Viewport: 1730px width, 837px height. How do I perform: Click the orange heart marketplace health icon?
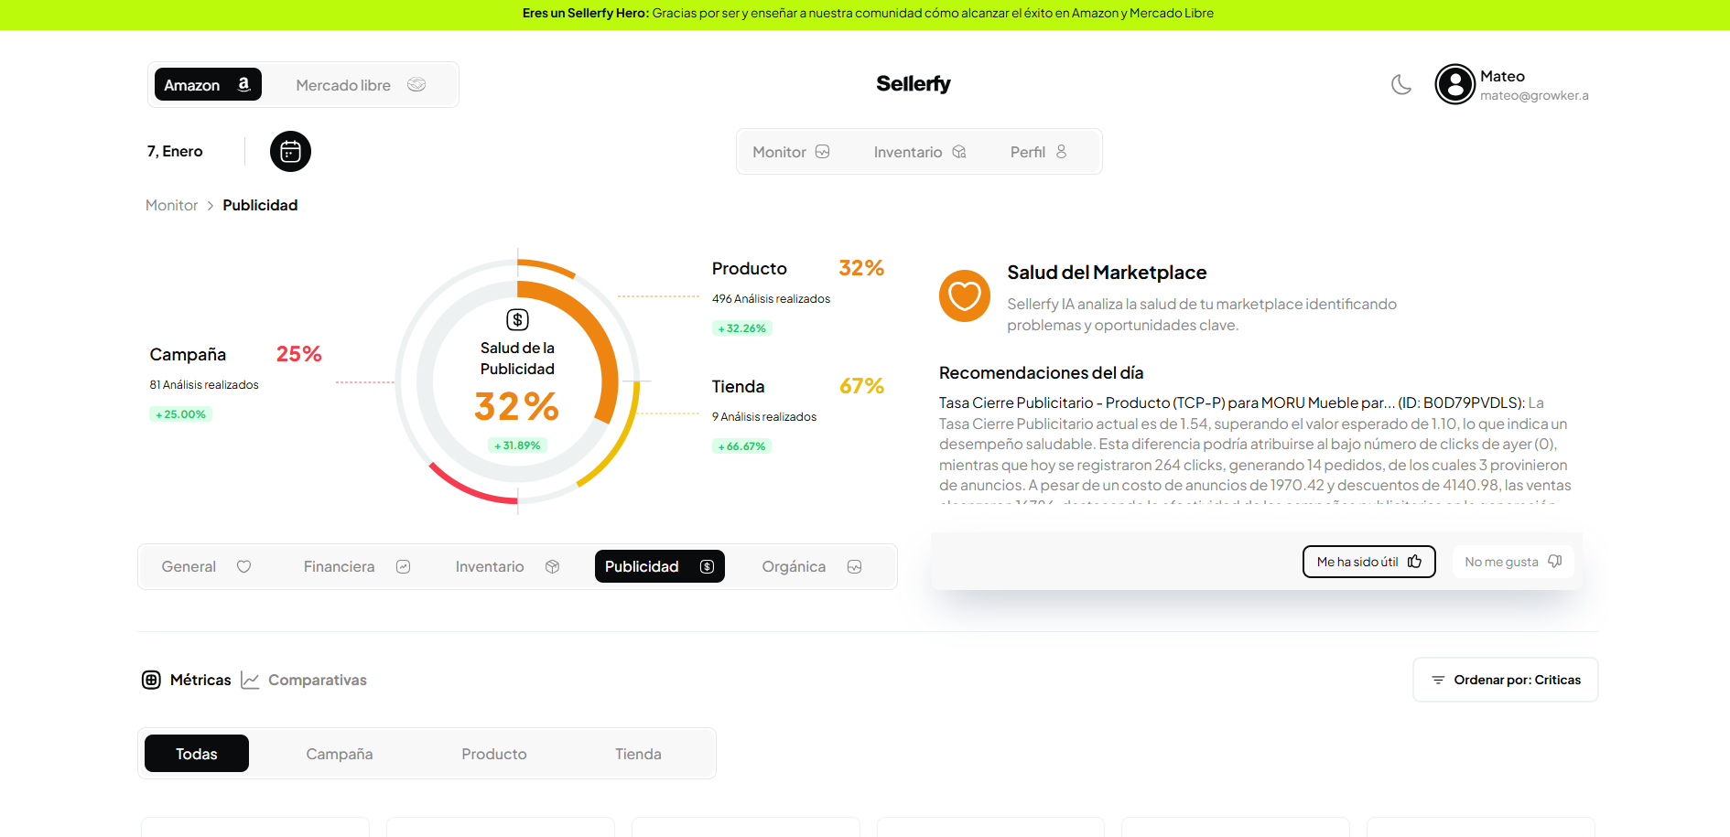coord(965,295)
